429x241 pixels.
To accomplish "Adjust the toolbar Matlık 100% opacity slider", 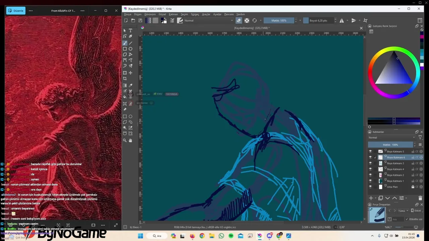I will click(279, 20).
